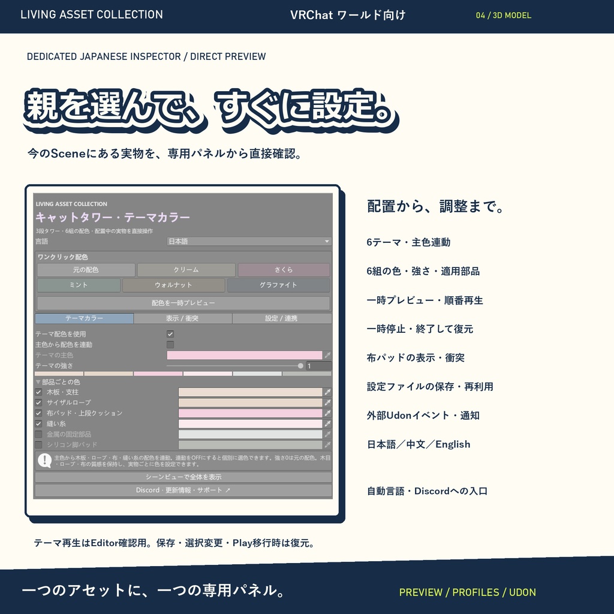This screenshot has height=614, width=614.
Task: Use eyedropper for 布パッド・上段クッション color
Action: [x=327, y=413]
